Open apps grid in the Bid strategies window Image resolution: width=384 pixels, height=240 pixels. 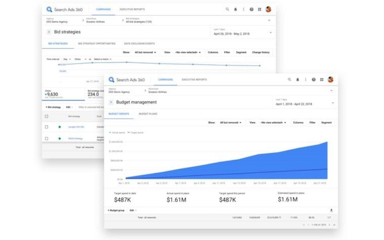click(260, 9)
